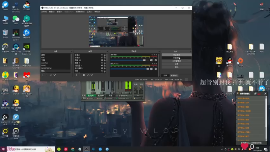Move selected scene up in Scenes list
Image resolution: width=270 pixels, height=152 pixels.
pyautogui.click(x=51, y=75)
